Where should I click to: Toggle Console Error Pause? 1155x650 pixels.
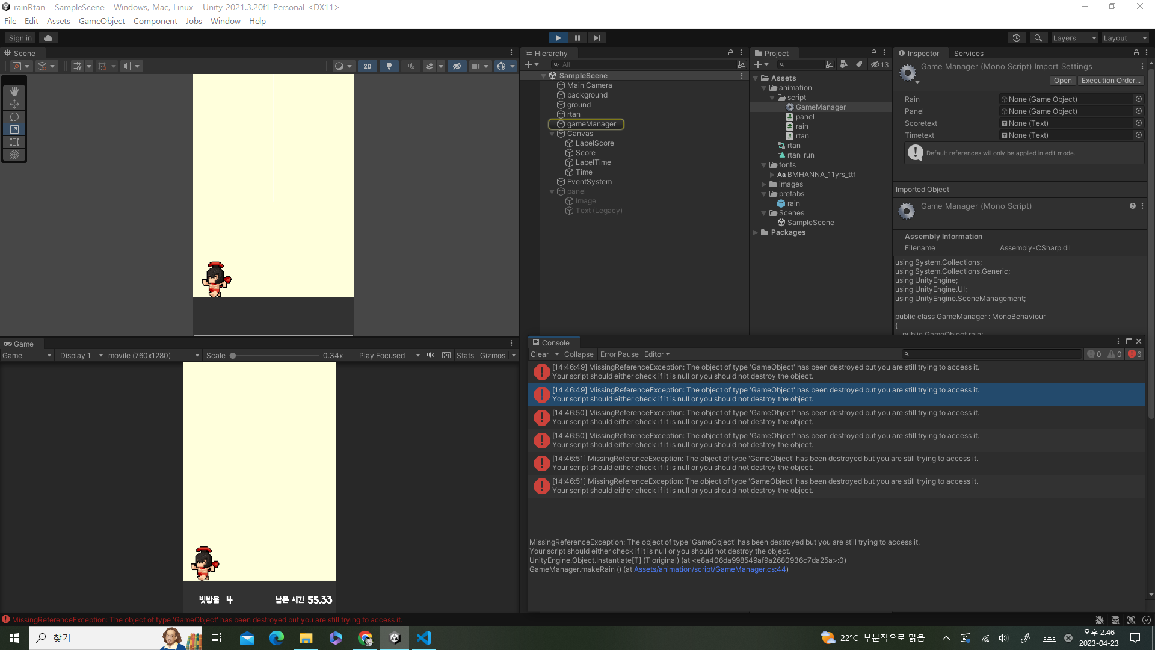click(619, 354)
